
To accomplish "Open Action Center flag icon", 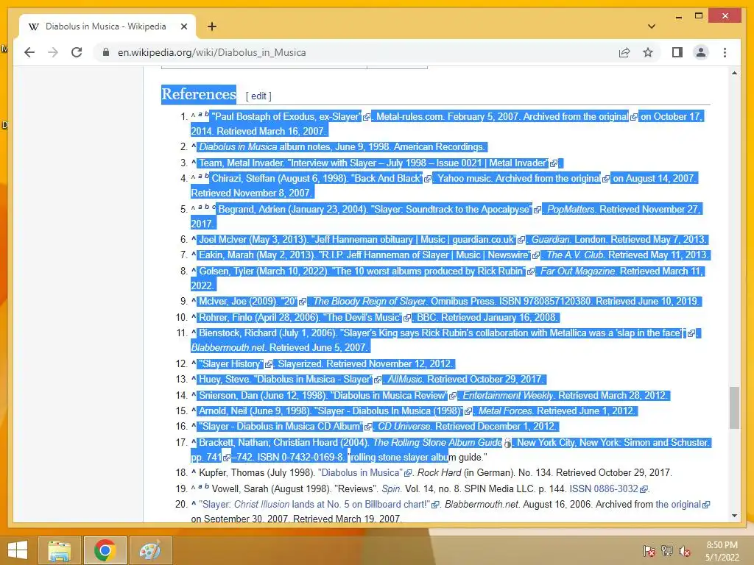I will pyautogui.click(x=649, y=550).
